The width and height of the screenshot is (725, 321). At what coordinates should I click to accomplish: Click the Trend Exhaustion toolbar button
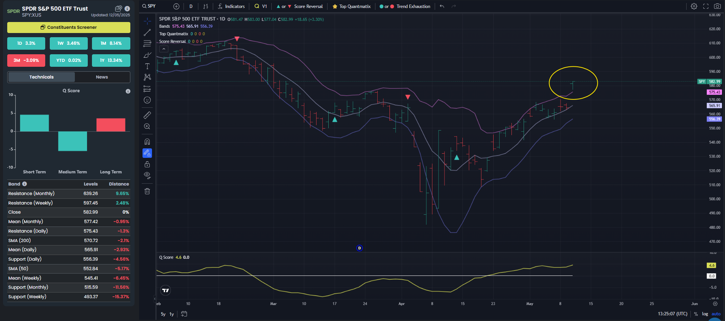[x=405, y=6]
